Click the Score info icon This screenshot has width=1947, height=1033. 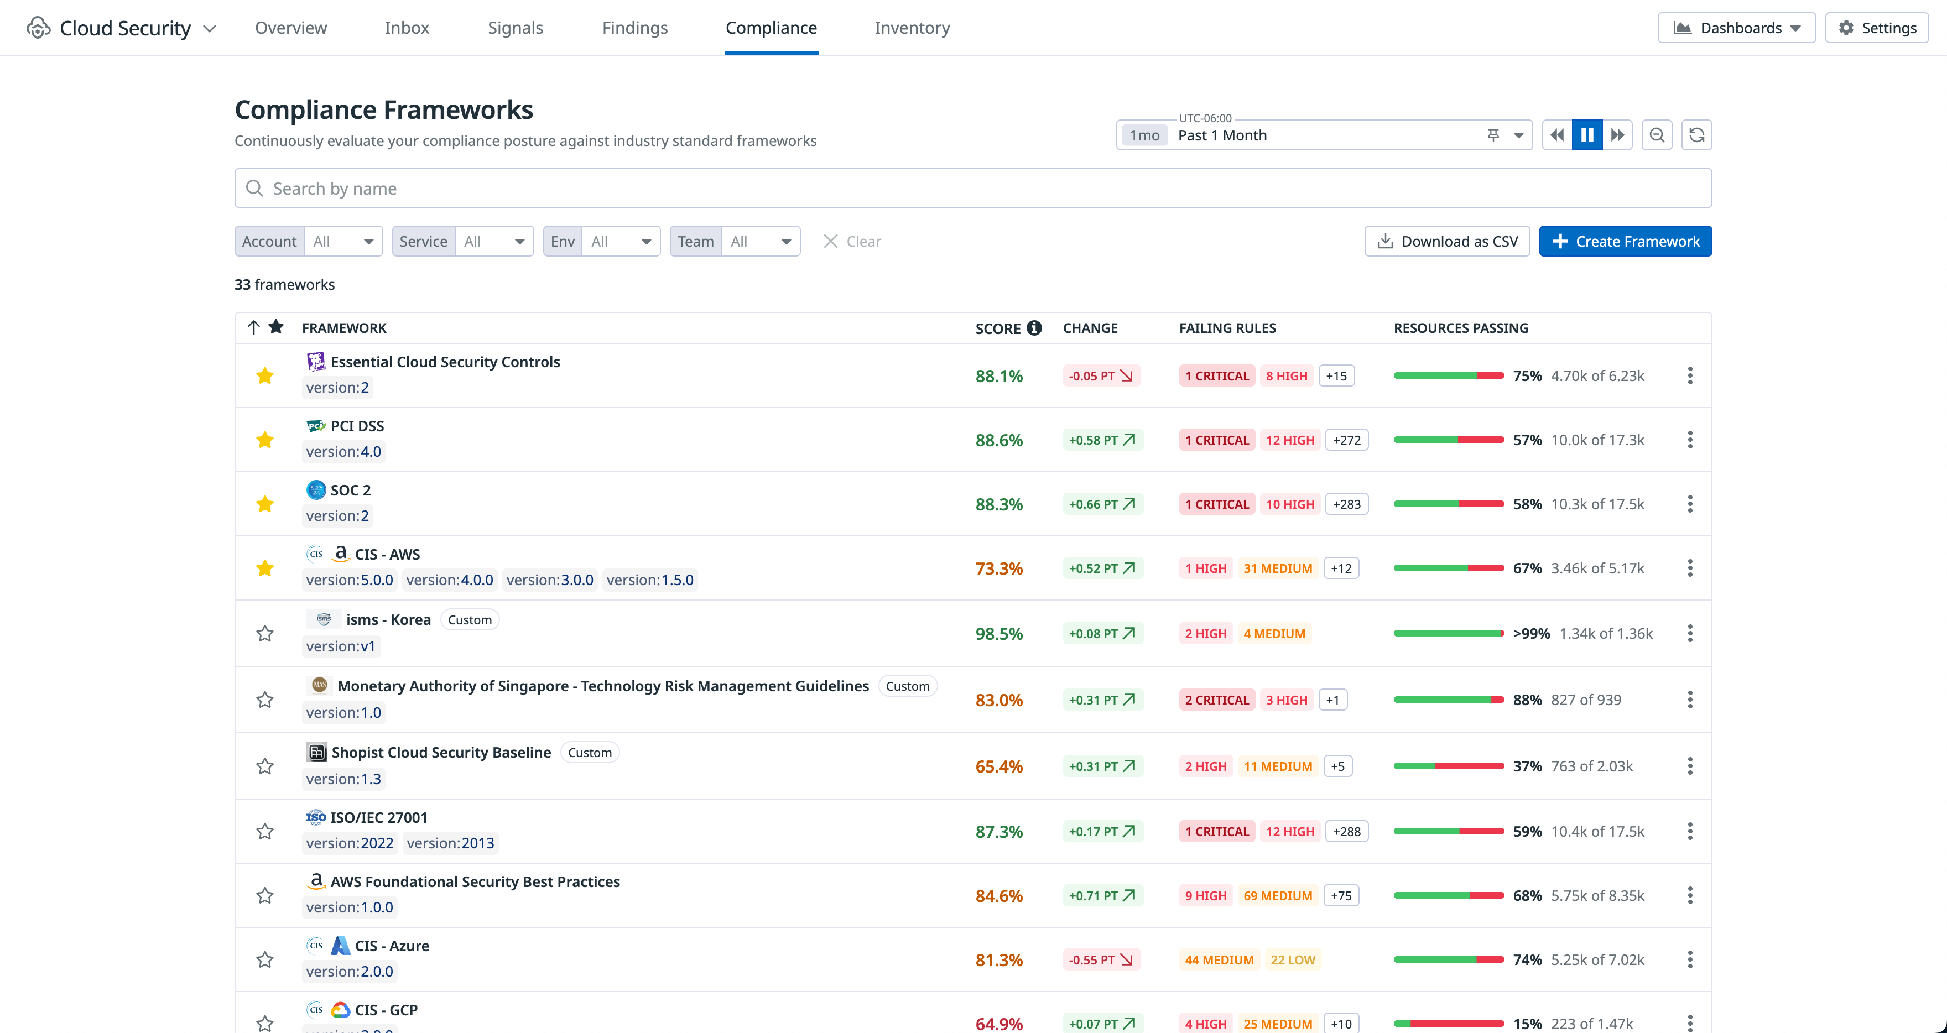pos(1034,328)
